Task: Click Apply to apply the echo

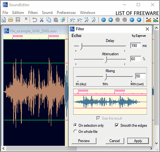Action: (138, 141)
